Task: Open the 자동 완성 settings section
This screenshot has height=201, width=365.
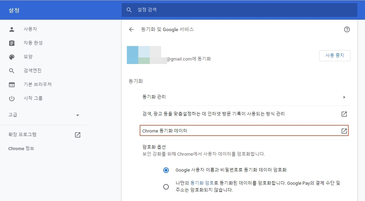Action: [33, 43]
